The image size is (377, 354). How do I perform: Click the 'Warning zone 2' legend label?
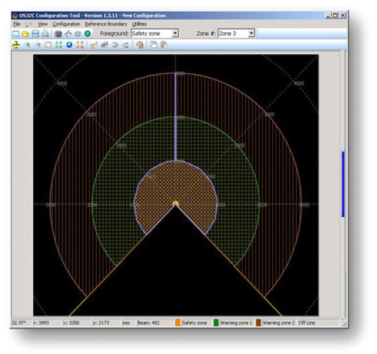[279, 323]
